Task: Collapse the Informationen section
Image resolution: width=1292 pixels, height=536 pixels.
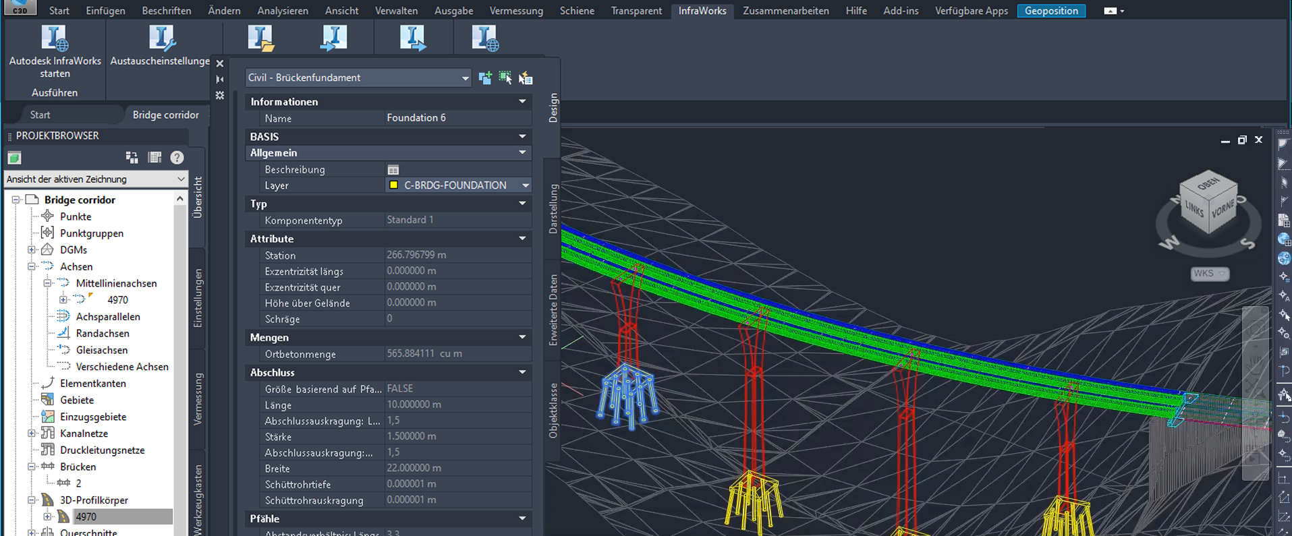Action: [x=522, y=102]
